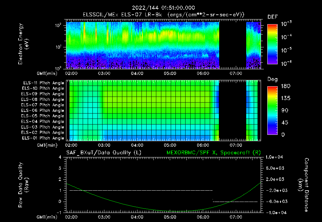The image size is (322, 222).
Task: Click the ELS-06 Pitch Angle row label
Action: (x=43, y=111)
